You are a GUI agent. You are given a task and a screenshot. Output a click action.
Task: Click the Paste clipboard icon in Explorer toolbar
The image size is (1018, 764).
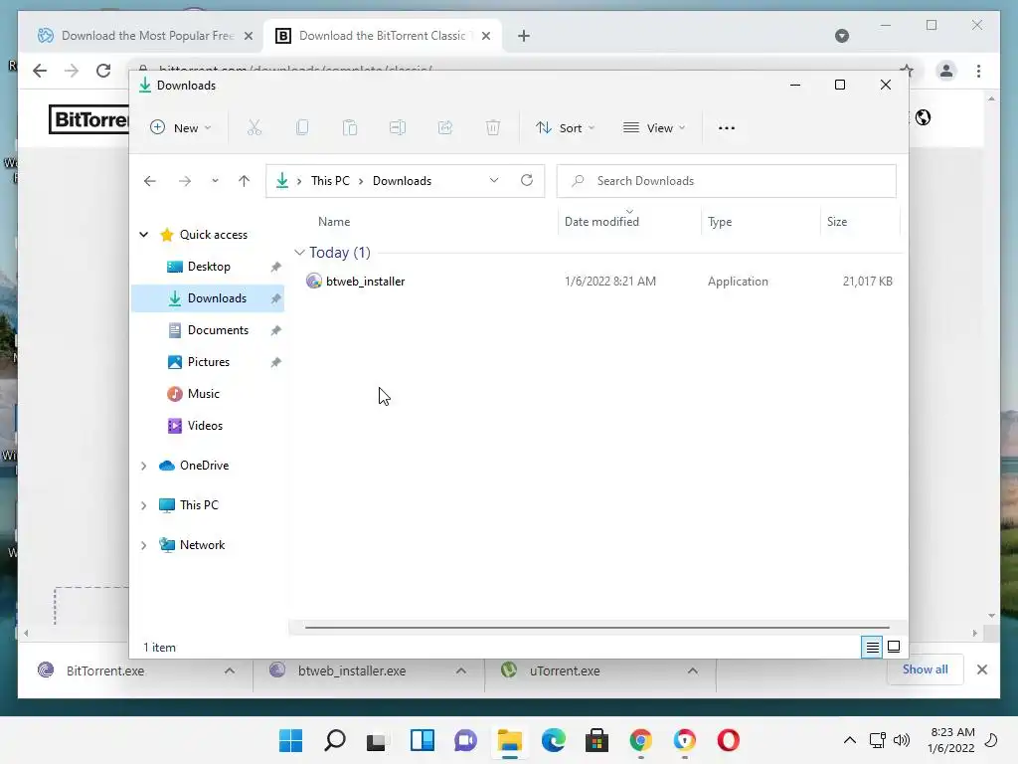coord(350,128)
